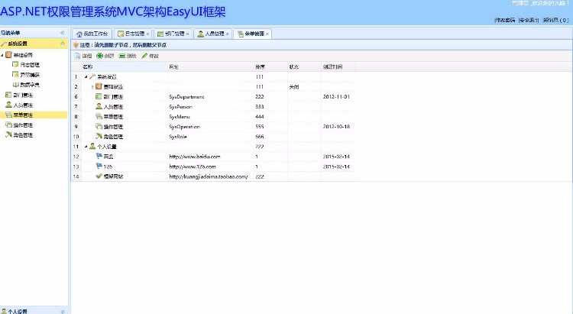Collapse the 个人设置 row in the grid
The width and height of the screenshot is (573, 314).
coord(86,146)
